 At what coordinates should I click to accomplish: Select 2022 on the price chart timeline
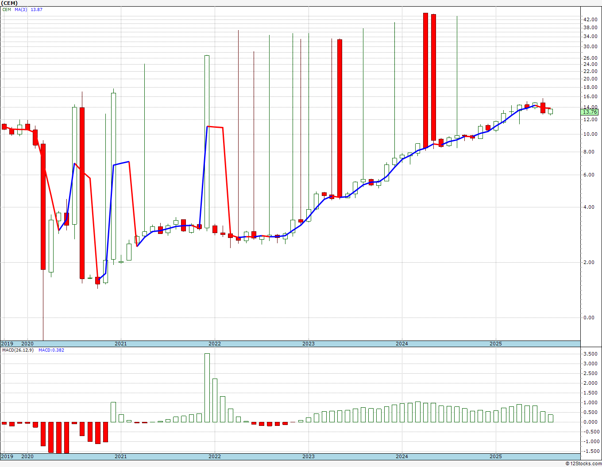215,344
